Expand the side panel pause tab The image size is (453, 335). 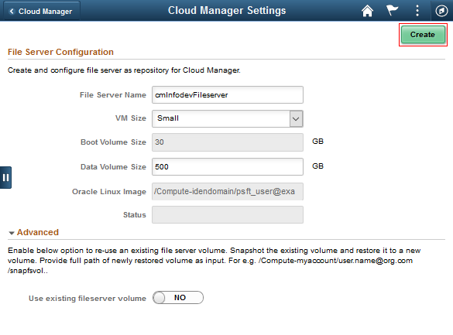5,177
